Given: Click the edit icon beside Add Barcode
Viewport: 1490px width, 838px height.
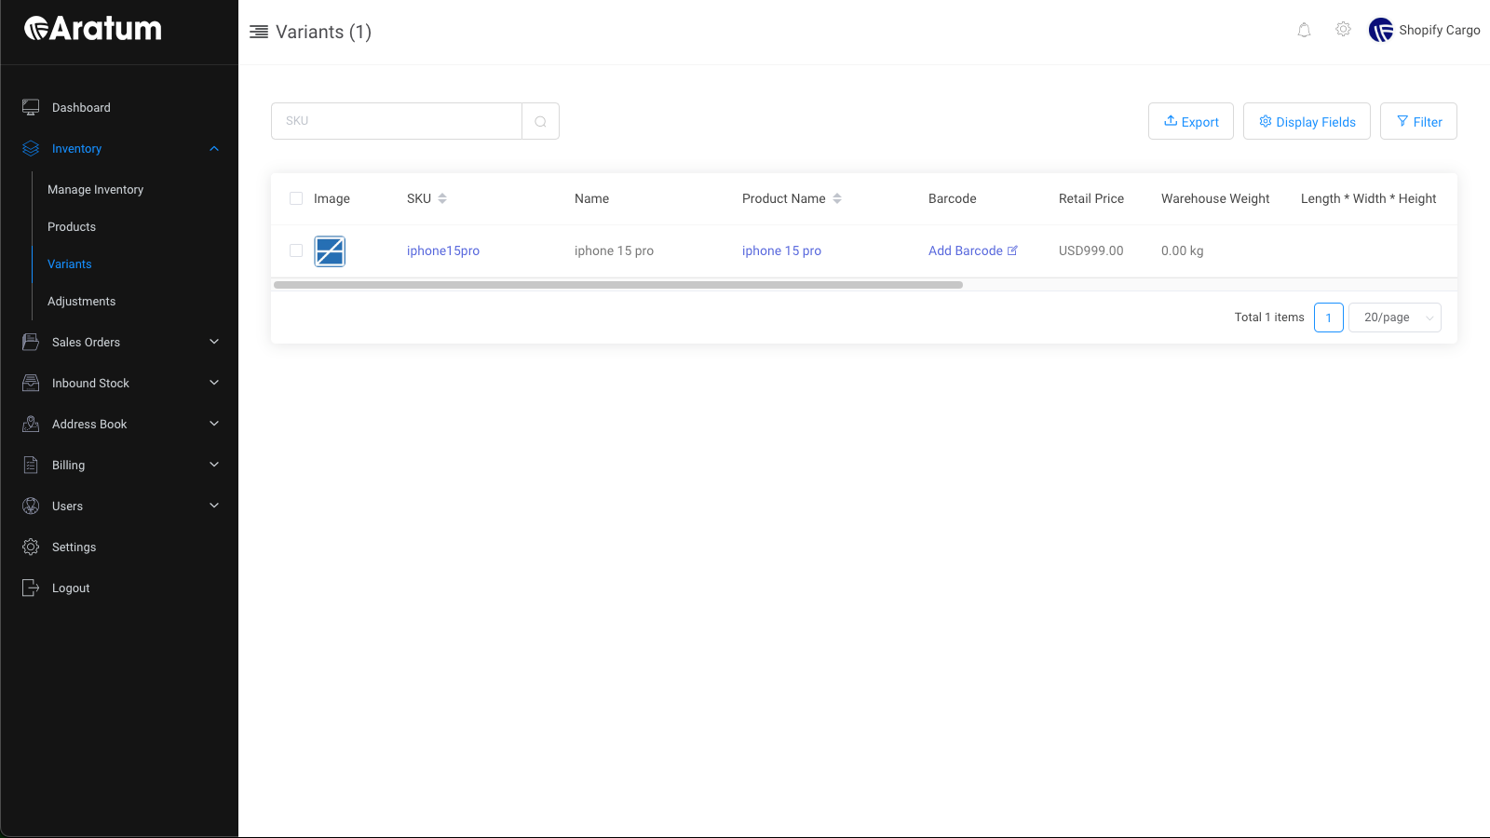Looking at the screenshot, I should pos(1012,250).
